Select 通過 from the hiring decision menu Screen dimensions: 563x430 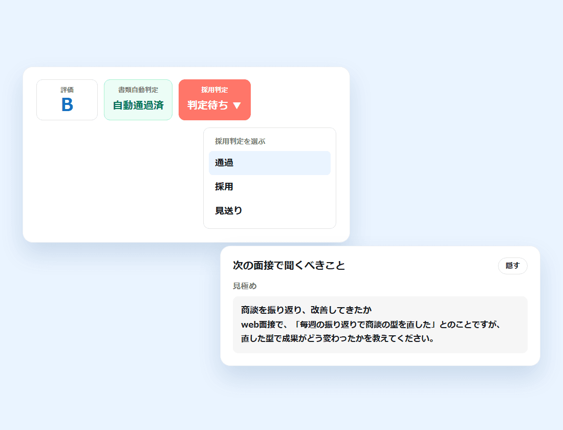[270, 163]
